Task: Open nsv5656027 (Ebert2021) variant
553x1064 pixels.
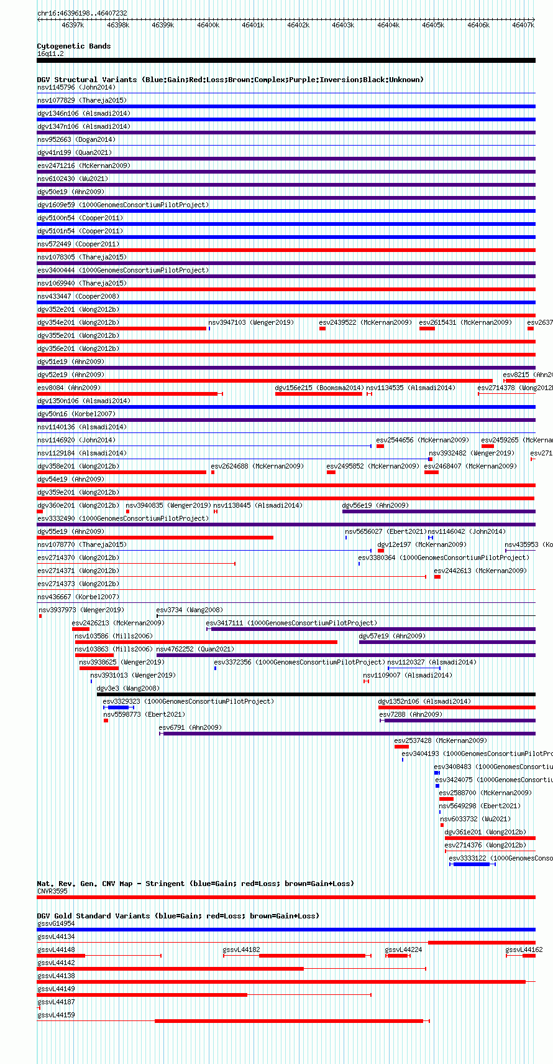Action: 386,531
